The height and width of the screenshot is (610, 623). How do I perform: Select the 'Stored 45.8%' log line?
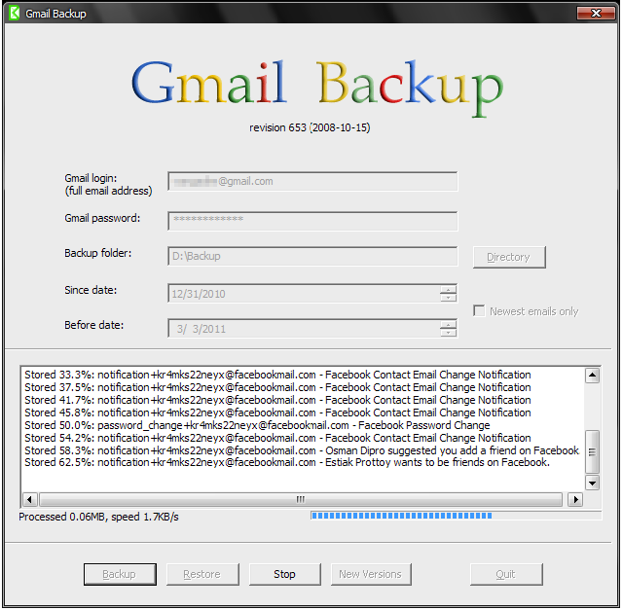point(277,413)
